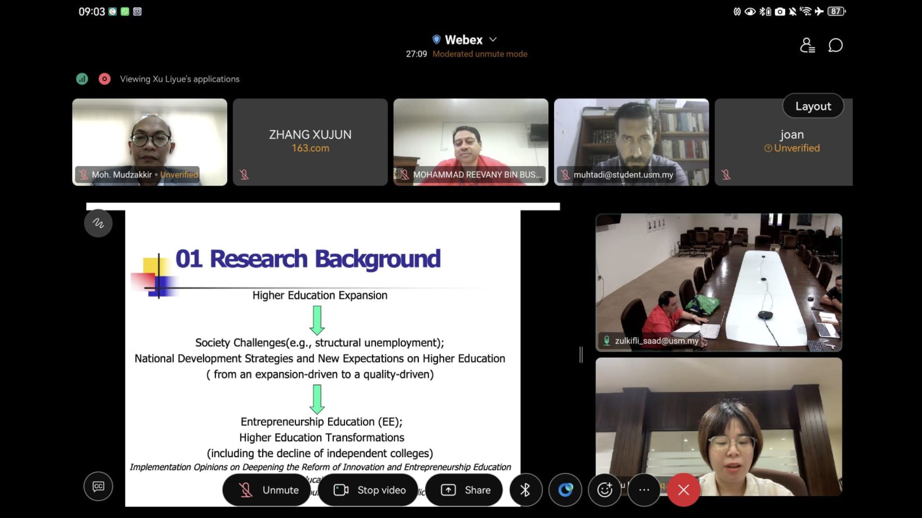
Task: Click the annotate squiggle icon
Action: 98,223
